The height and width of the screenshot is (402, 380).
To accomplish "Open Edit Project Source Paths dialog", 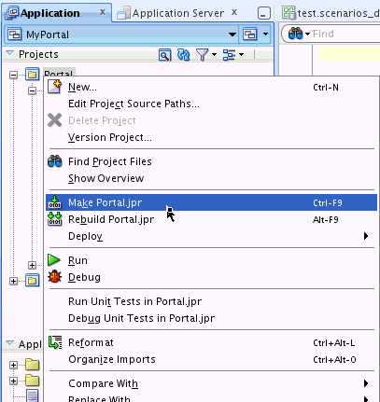I will tap(211, 104).
